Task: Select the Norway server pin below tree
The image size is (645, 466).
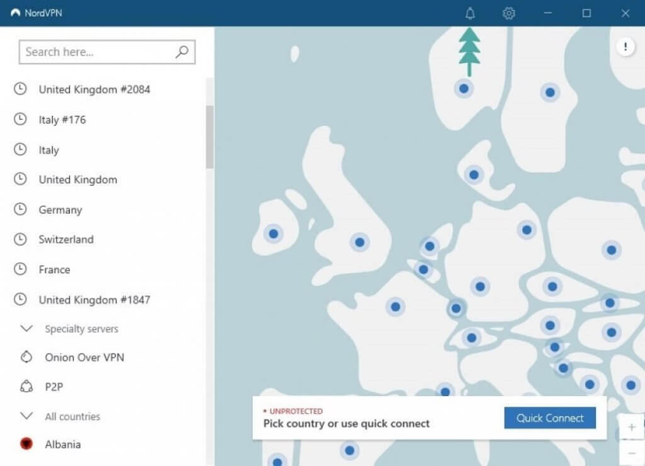Action: tap(464, 88)
